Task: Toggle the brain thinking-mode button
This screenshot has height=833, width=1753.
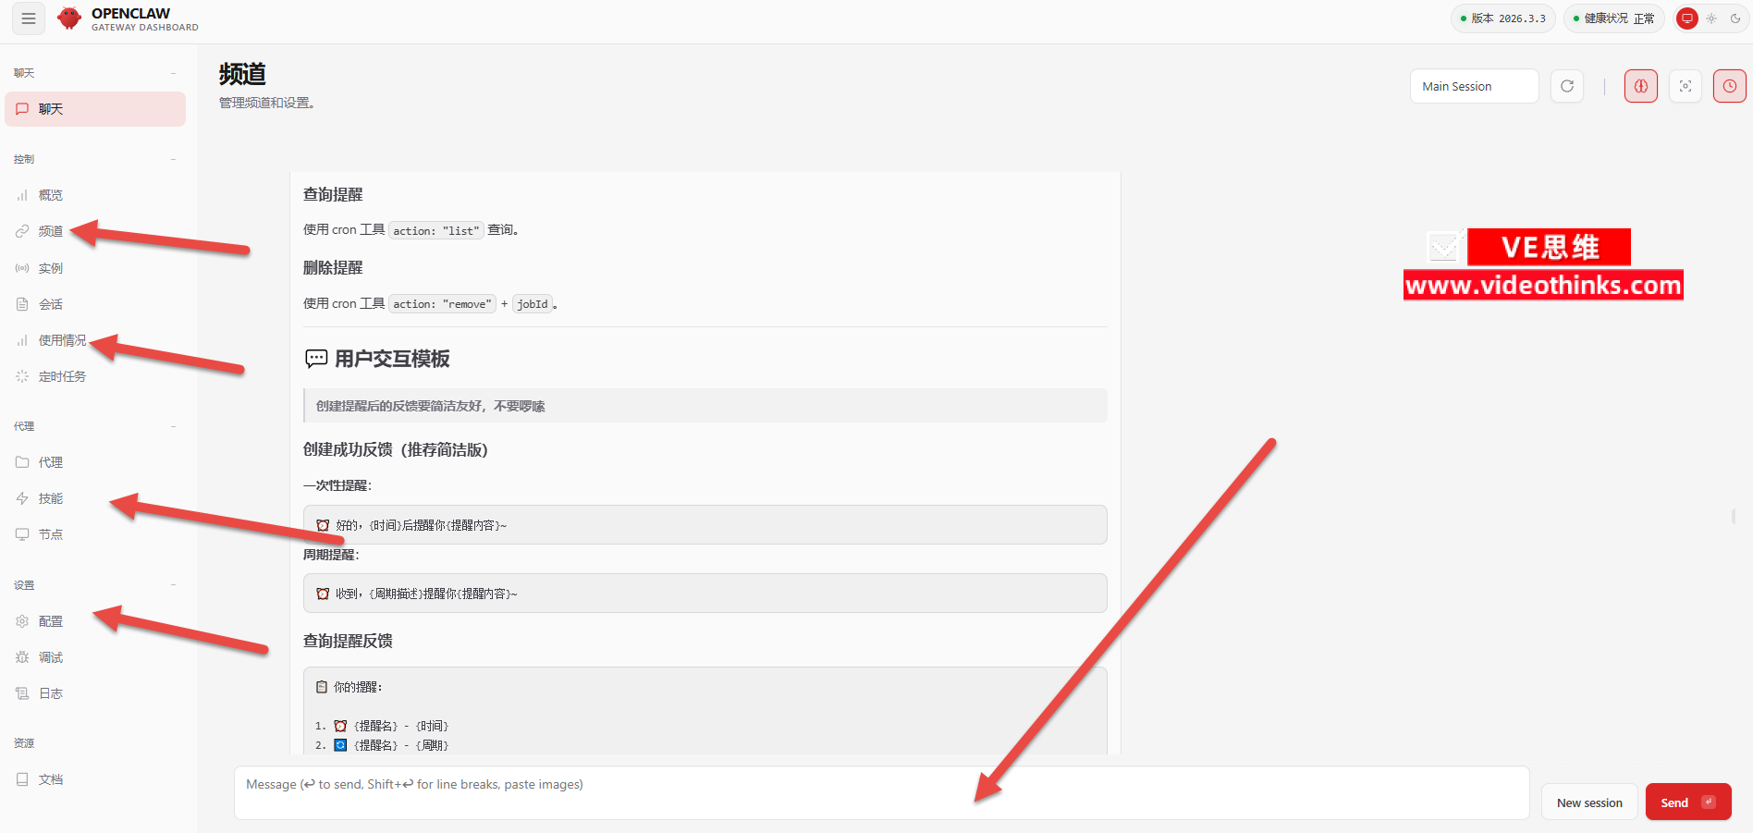Action: (1641, 86)
